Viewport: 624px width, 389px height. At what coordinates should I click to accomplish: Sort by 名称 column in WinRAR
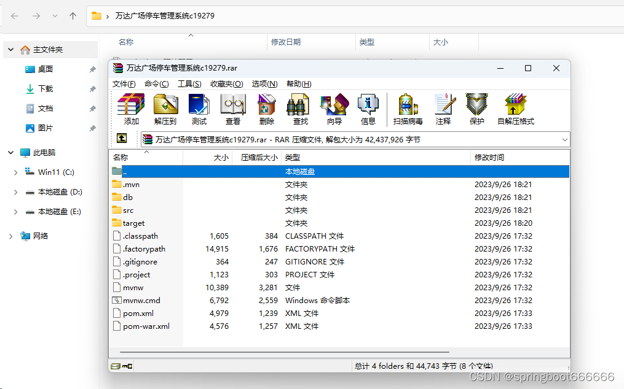point(146,157)
